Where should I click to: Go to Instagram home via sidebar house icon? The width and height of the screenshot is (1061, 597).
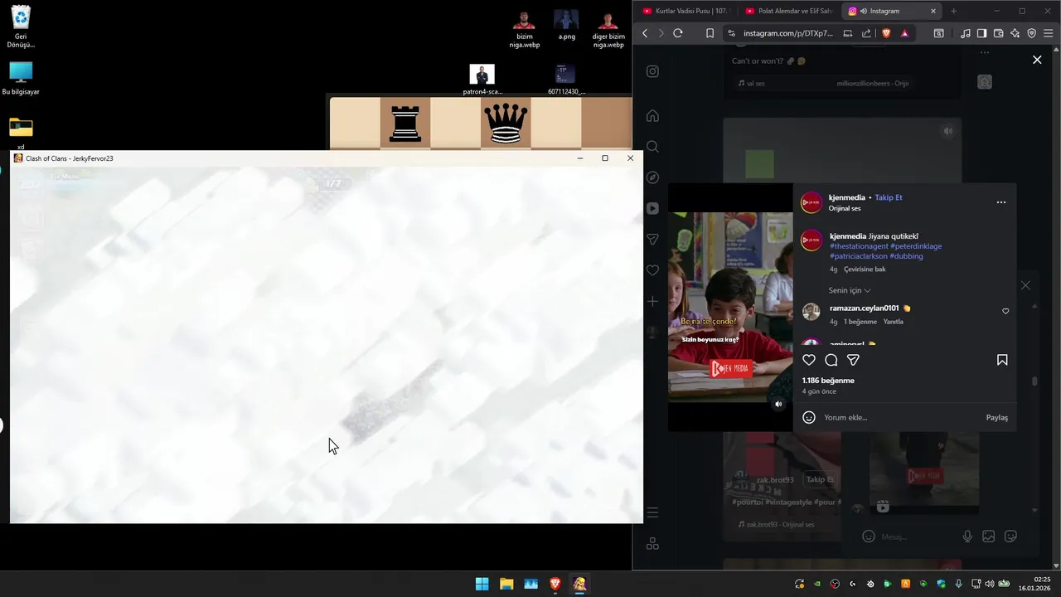click(x=652, y=116)
